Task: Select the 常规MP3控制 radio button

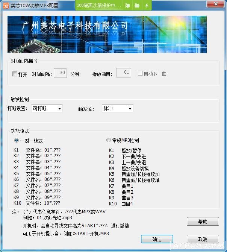Action: (x=109, y=140)
